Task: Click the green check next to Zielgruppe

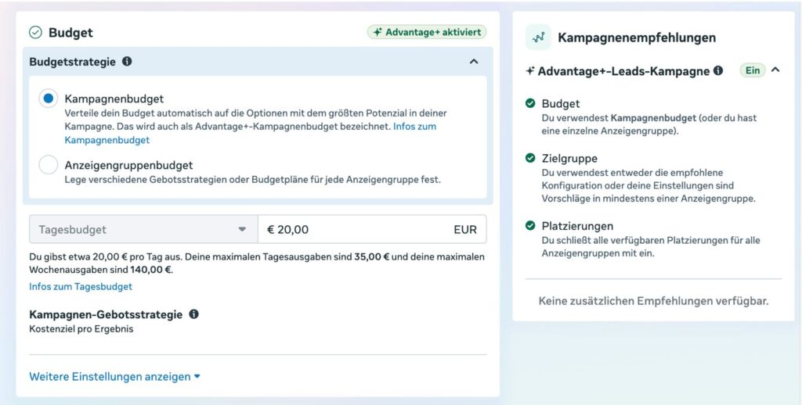Action: tap(530, 158)
